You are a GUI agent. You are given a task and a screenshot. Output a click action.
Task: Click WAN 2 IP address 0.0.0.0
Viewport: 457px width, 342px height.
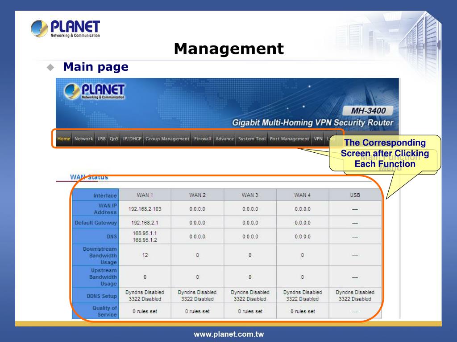point(197,209)
